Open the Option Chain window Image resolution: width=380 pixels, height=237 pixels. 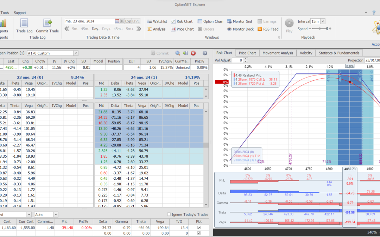click(x=210, y=21)
